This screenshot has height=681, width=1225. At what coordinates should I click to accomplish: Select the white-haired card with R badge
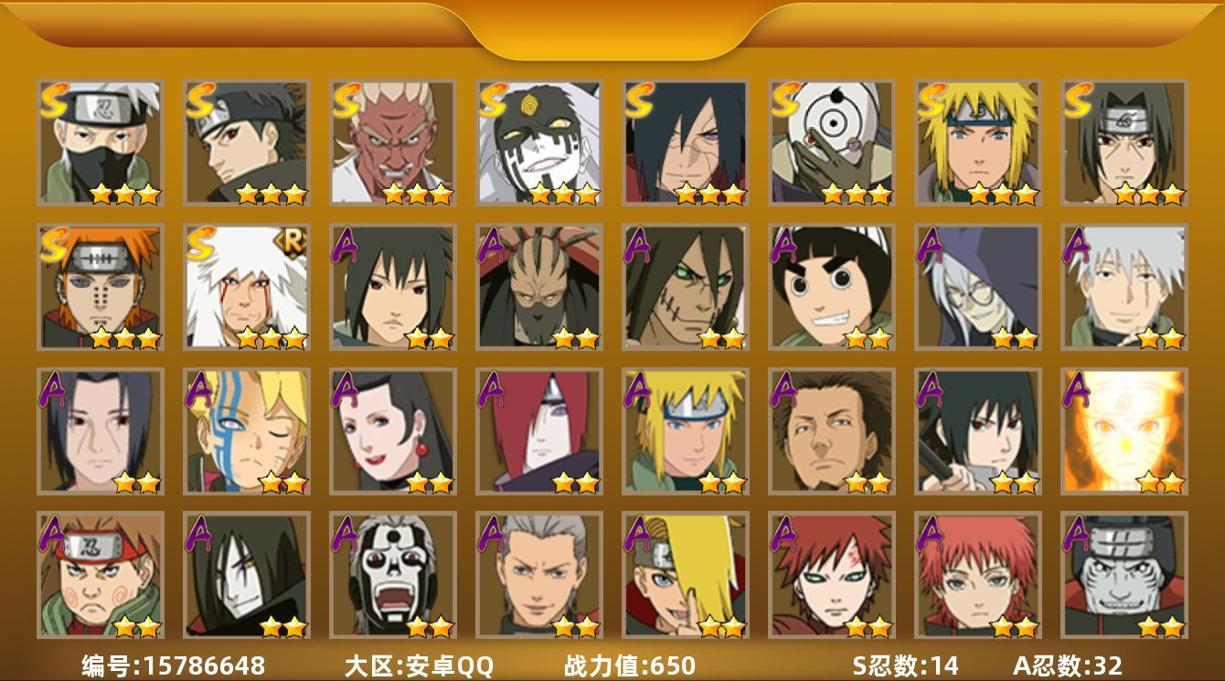coord(247,287)
